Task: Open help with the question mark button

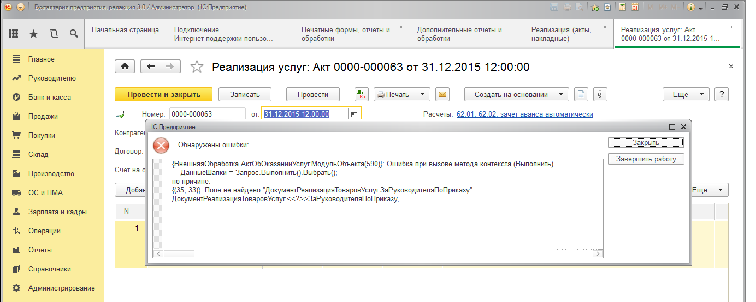Action: pos(722,94)
